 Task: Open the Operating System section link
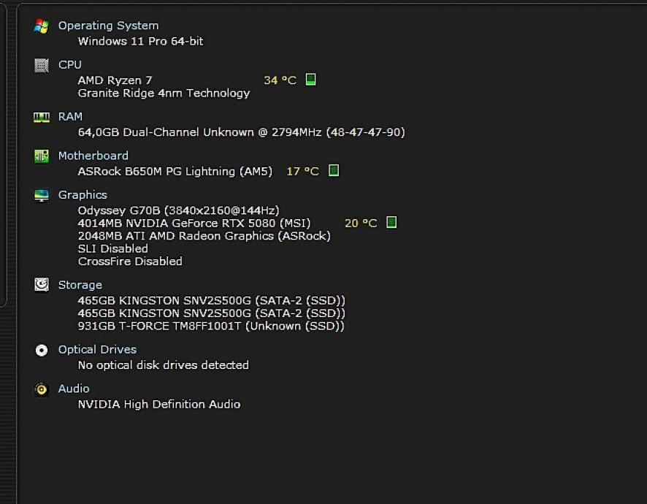click(x=109, y=26)
